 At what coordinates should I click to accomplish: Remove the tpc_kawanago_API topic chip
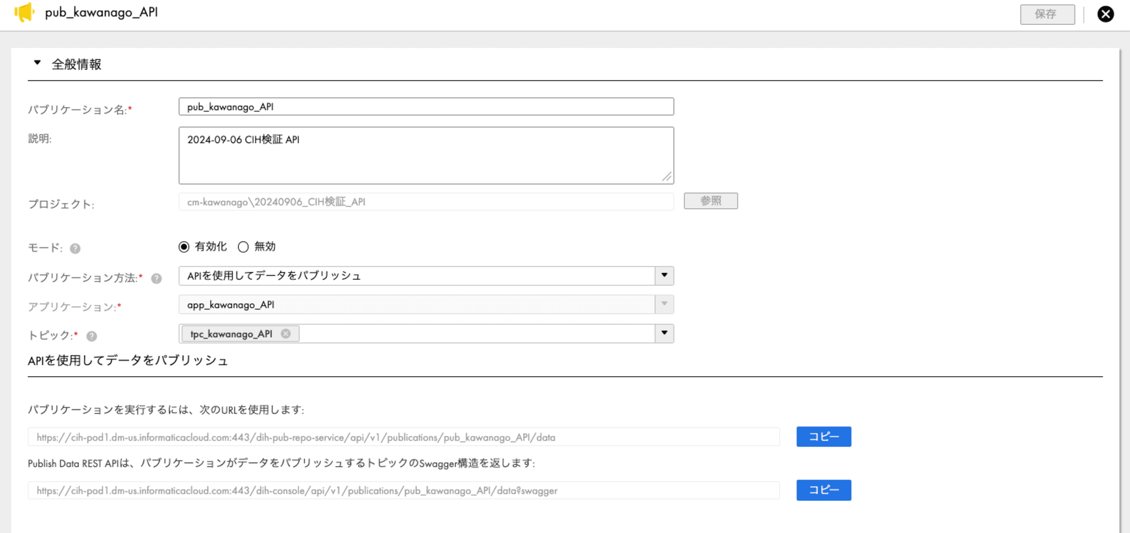pyautogui.click(x=286, y=334)
